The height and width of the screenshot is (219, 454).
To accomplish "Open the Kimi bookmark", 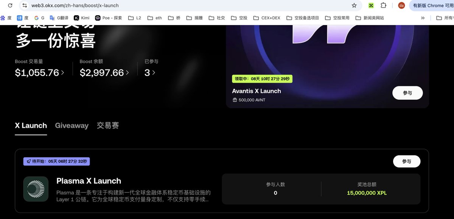I will [x=82, y=18].
